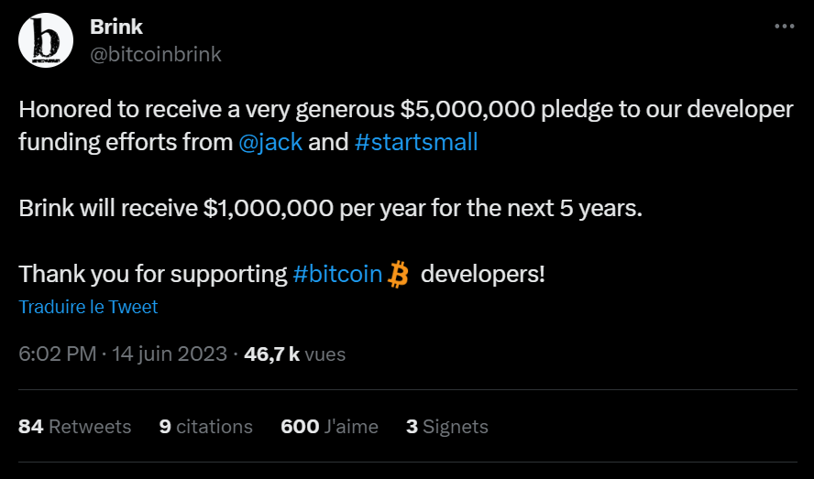Open the 9 citations list

pos(206,427)
